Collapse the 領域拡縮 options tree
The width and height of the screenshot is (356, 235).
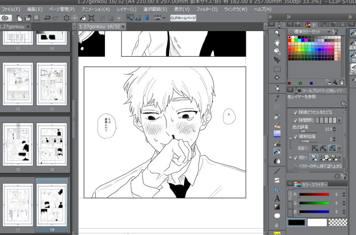[x=290, y=138]
